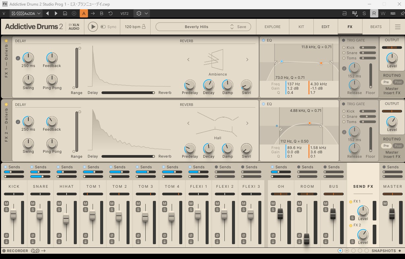Image resolution: width=405 pixels, height=259 pixels.
Task: Select the FX tab
Action: 350,27
